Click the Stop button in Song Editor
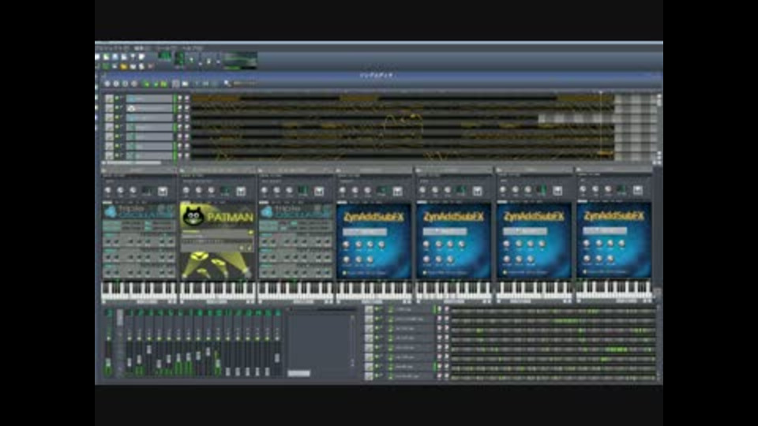758x426 pixels. click(x=134, y=84)
